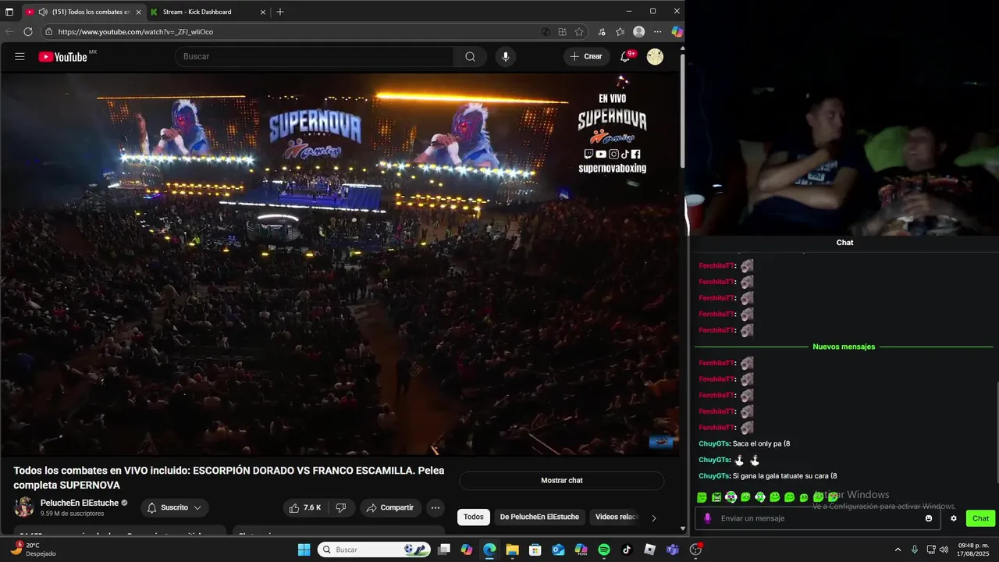Open Edge settings and more menu

tap(658, 32)
